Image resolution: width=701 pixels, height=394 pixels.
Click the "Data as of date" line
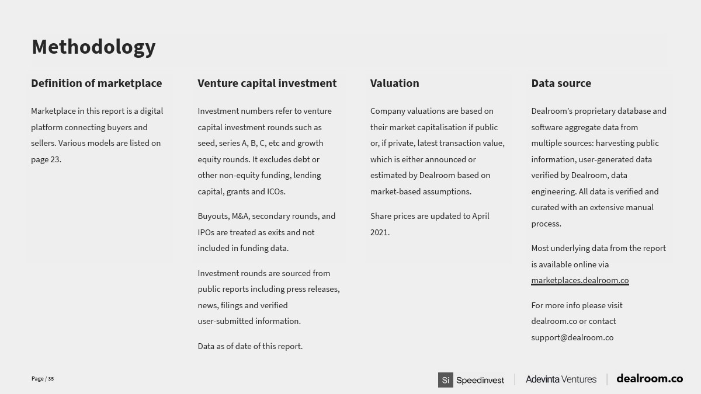pyautogui.click(x=250, y=346)
